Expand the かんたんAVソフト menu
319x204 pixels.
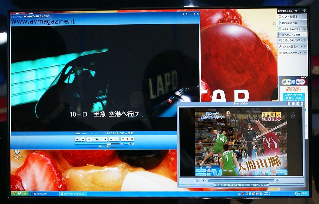click(292, 29)
